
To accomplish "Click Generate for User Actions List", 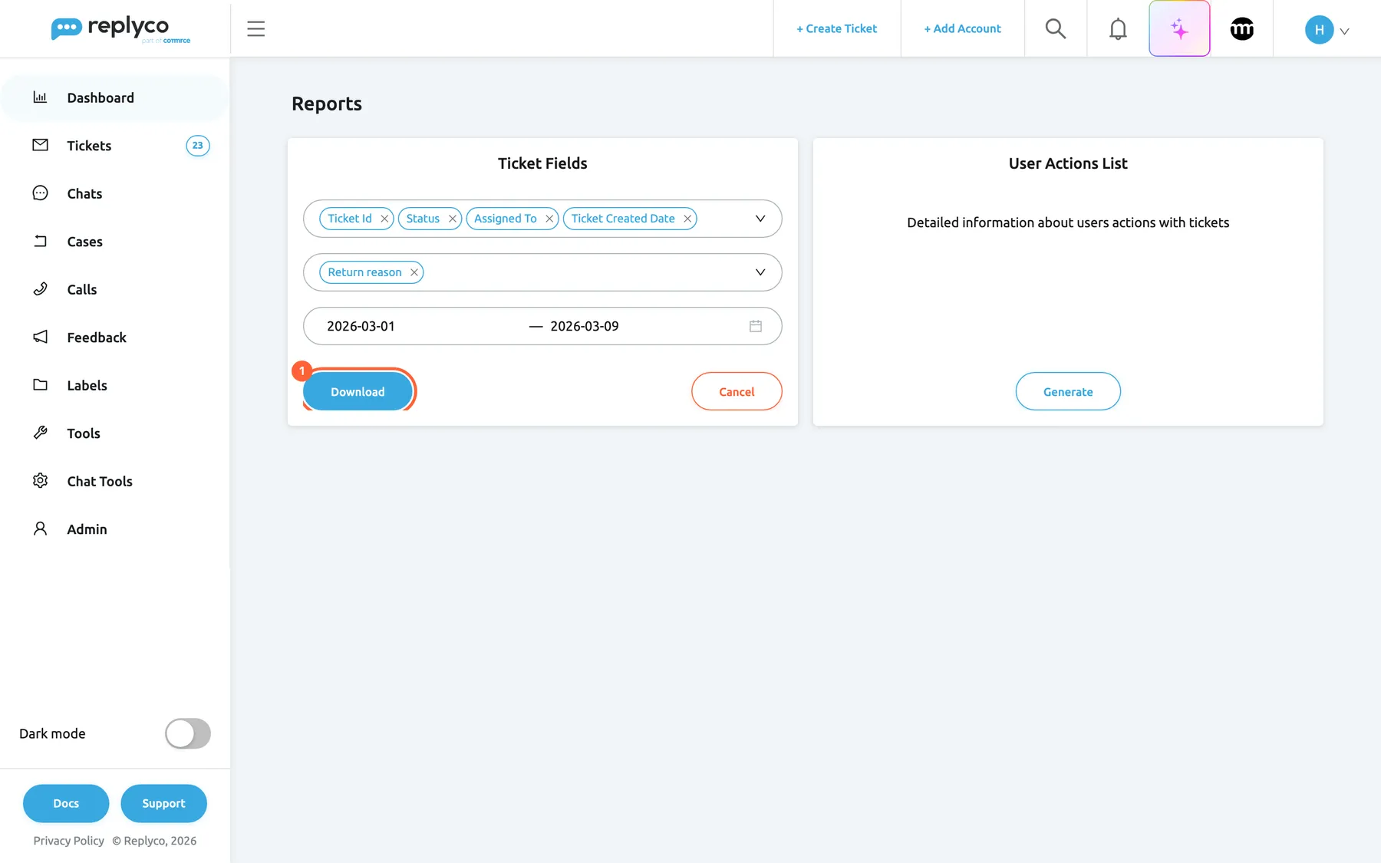I will [1068, 391].
